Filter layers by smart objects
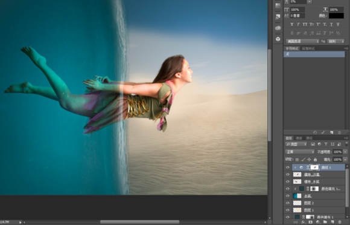The height and width of the screenshot is (225, 350). point(339,145)
